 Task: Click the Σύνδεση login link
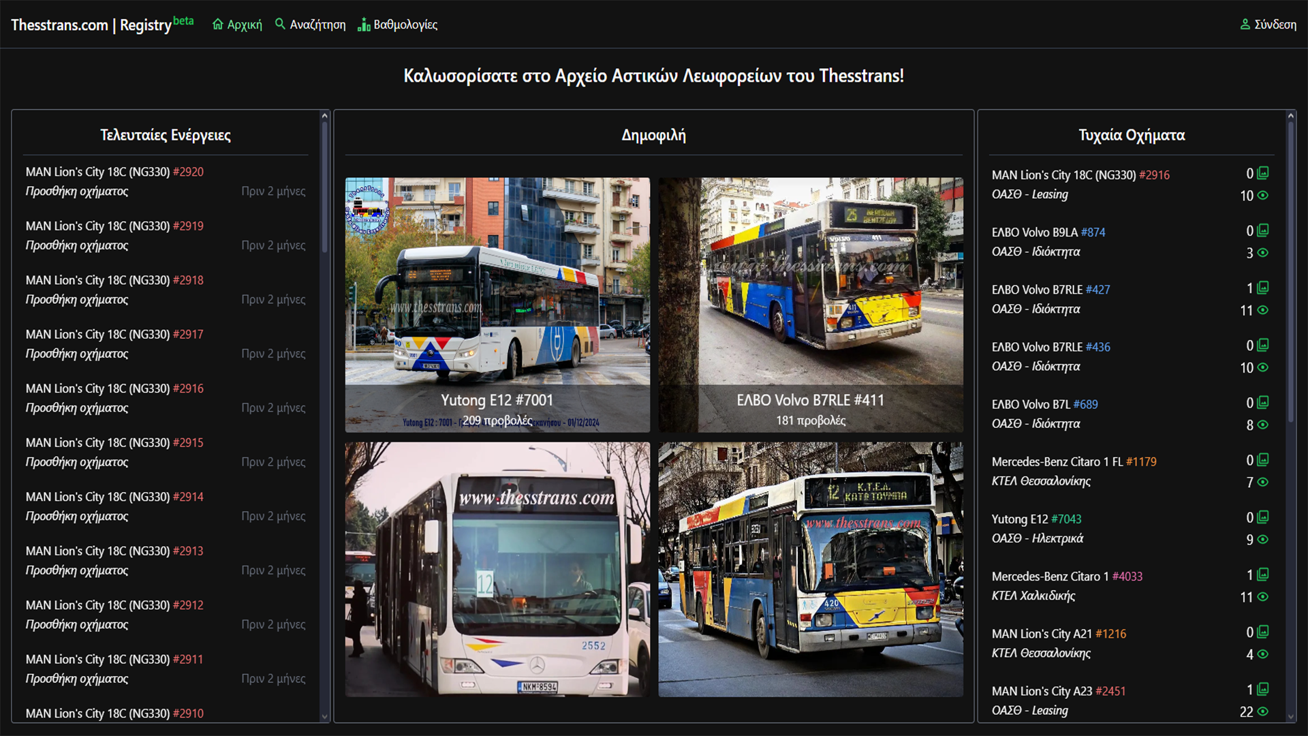(1268, 25)
